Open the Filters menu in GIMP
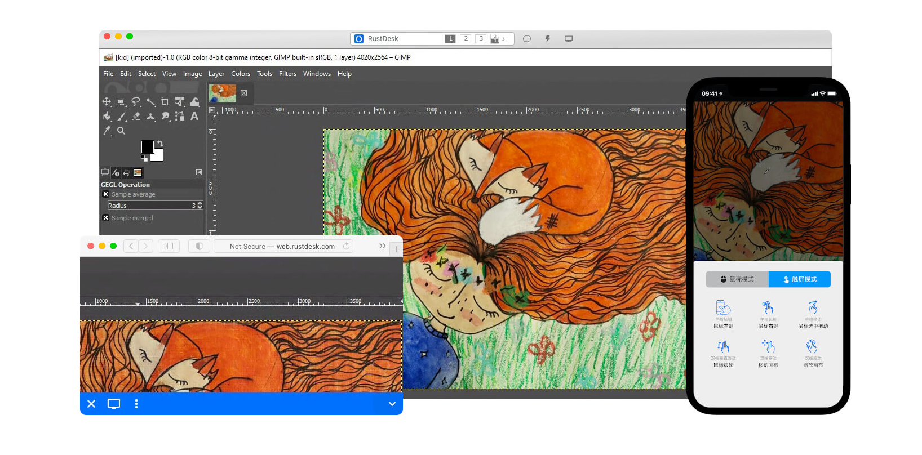Screen dimensions: 922x455 click(287, 74)
